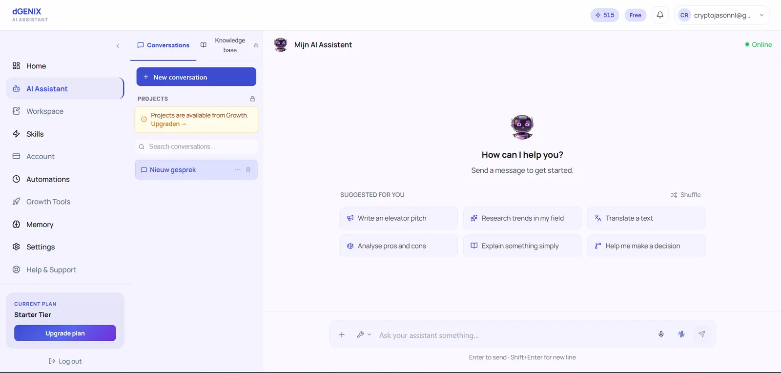Click the microphone dictation icon
Screen dimensions: 781x373
pos(661,334)
